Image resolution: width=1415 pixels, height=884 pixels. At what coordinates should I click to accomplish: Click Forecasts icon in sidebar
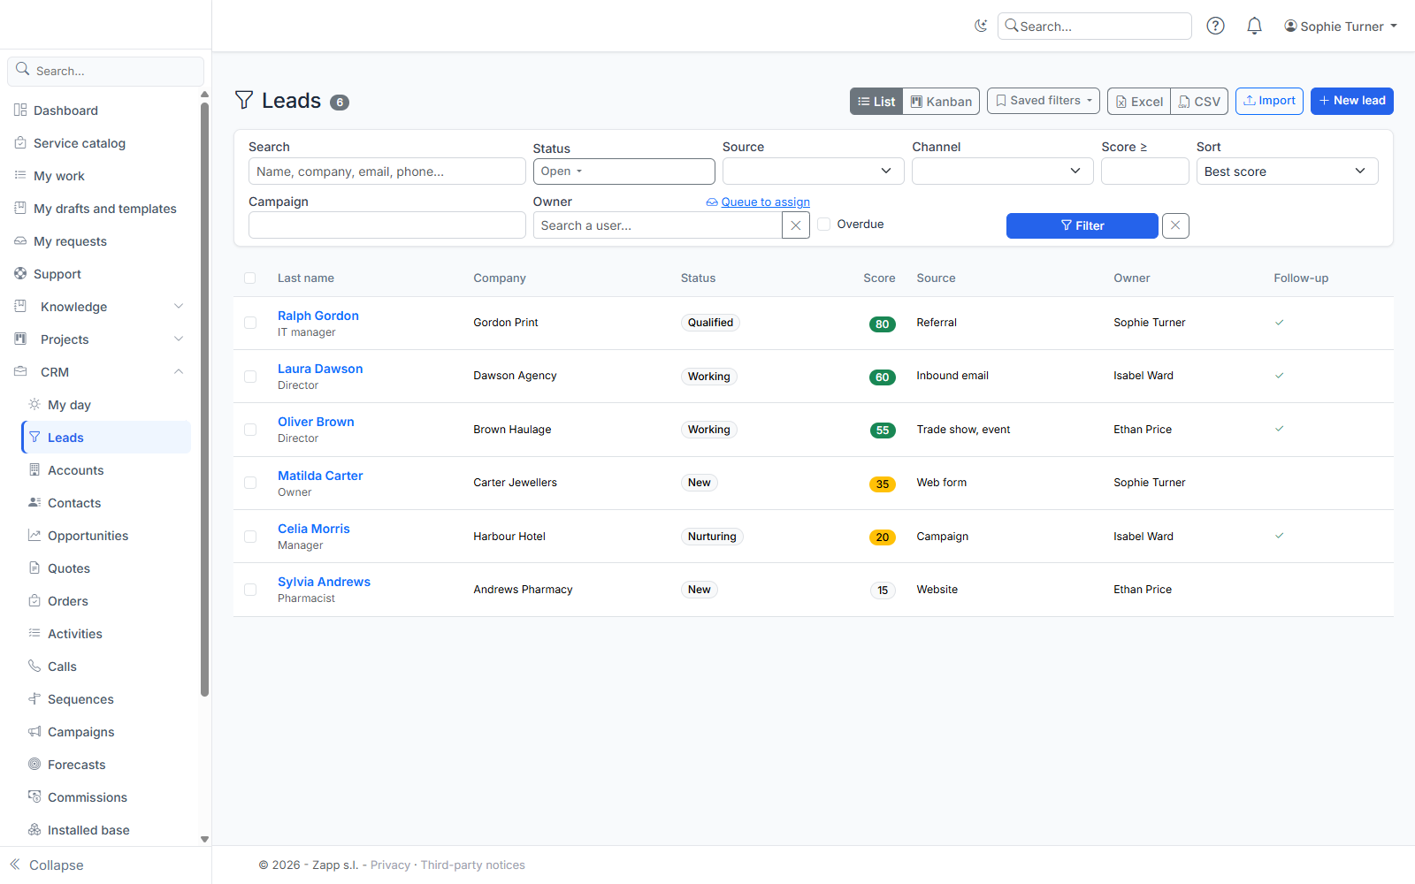34,765
